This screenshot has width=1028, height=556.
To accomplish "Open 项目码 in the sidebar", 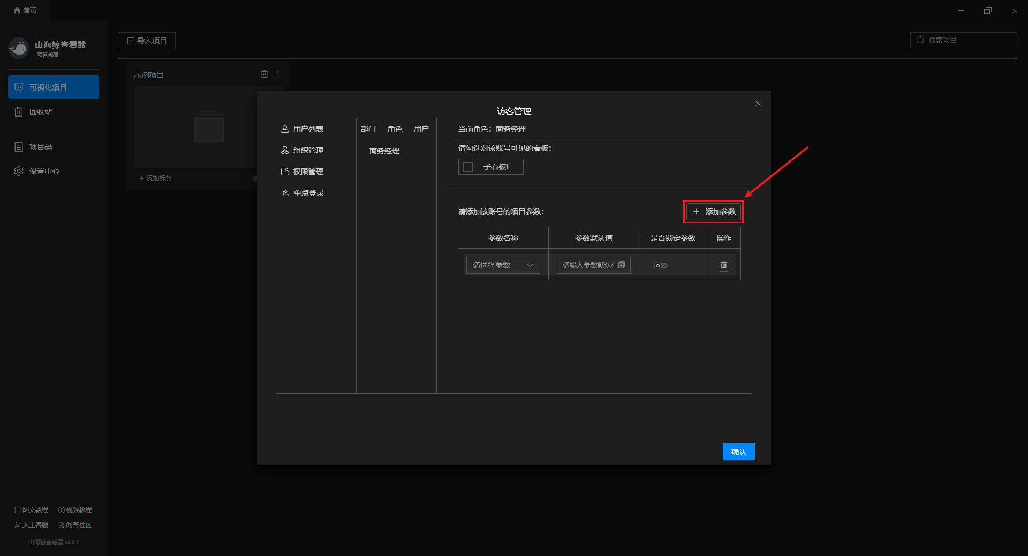I will [40, 147].
